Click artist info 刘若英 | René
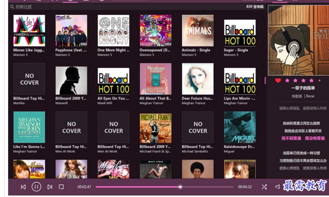 pyautogui.click(x=303, y=96)
